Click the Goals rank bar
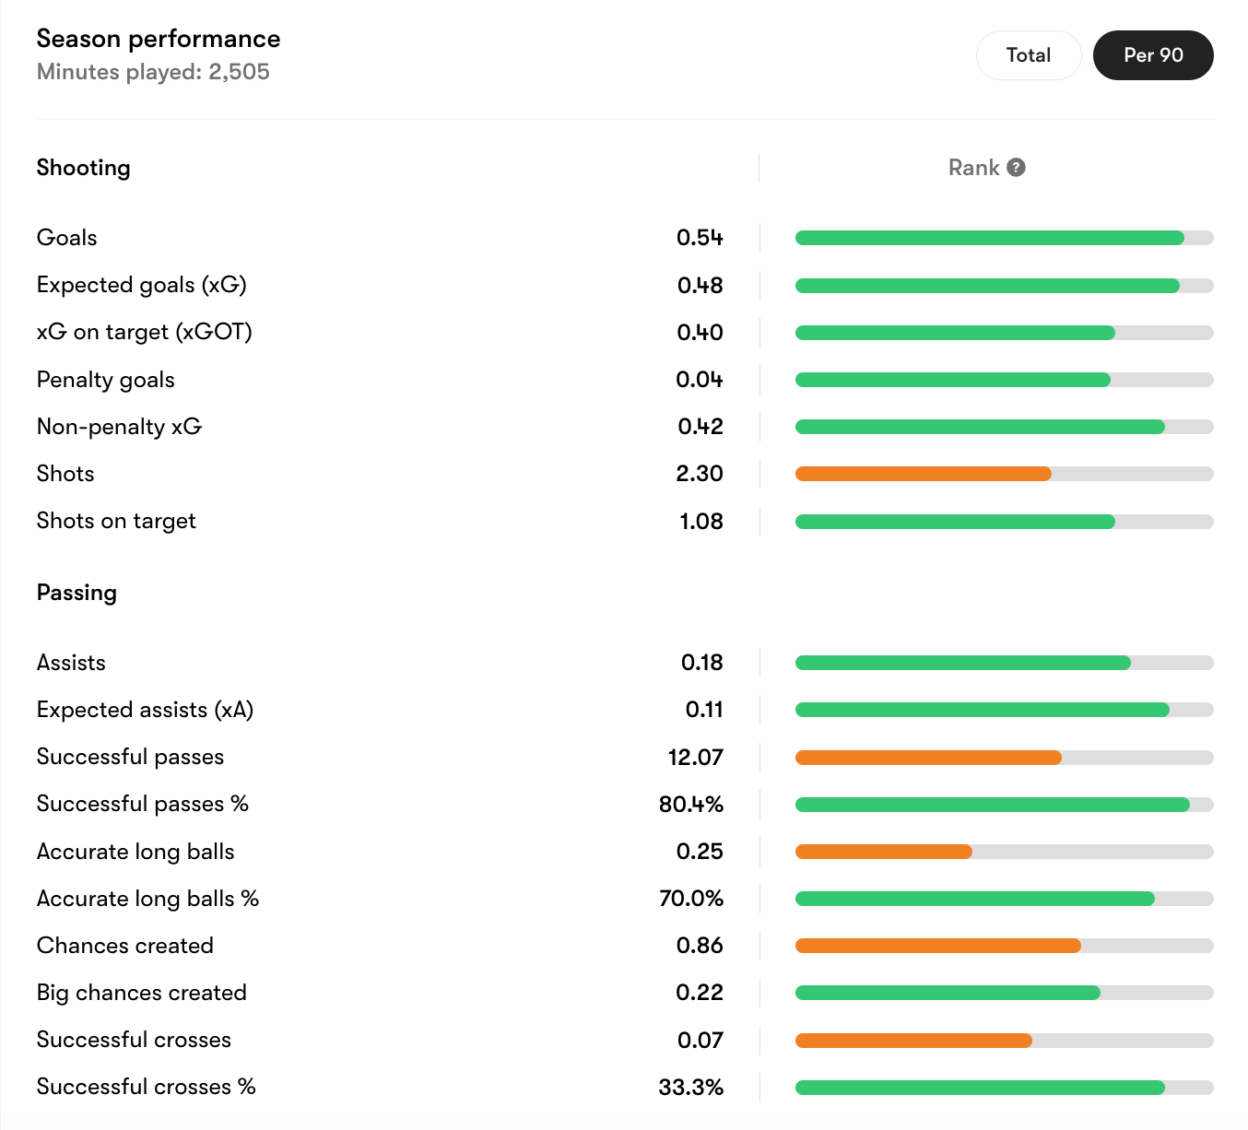This screenshot has width=1248, height=1130. 1003,238
